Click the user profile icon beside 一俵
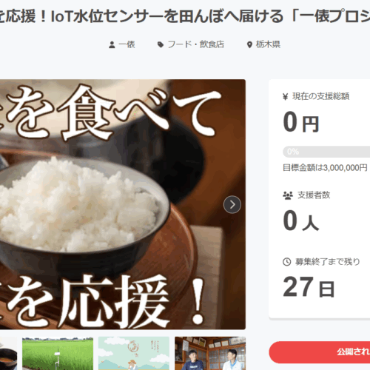370x370 pixels. [112, 45]
